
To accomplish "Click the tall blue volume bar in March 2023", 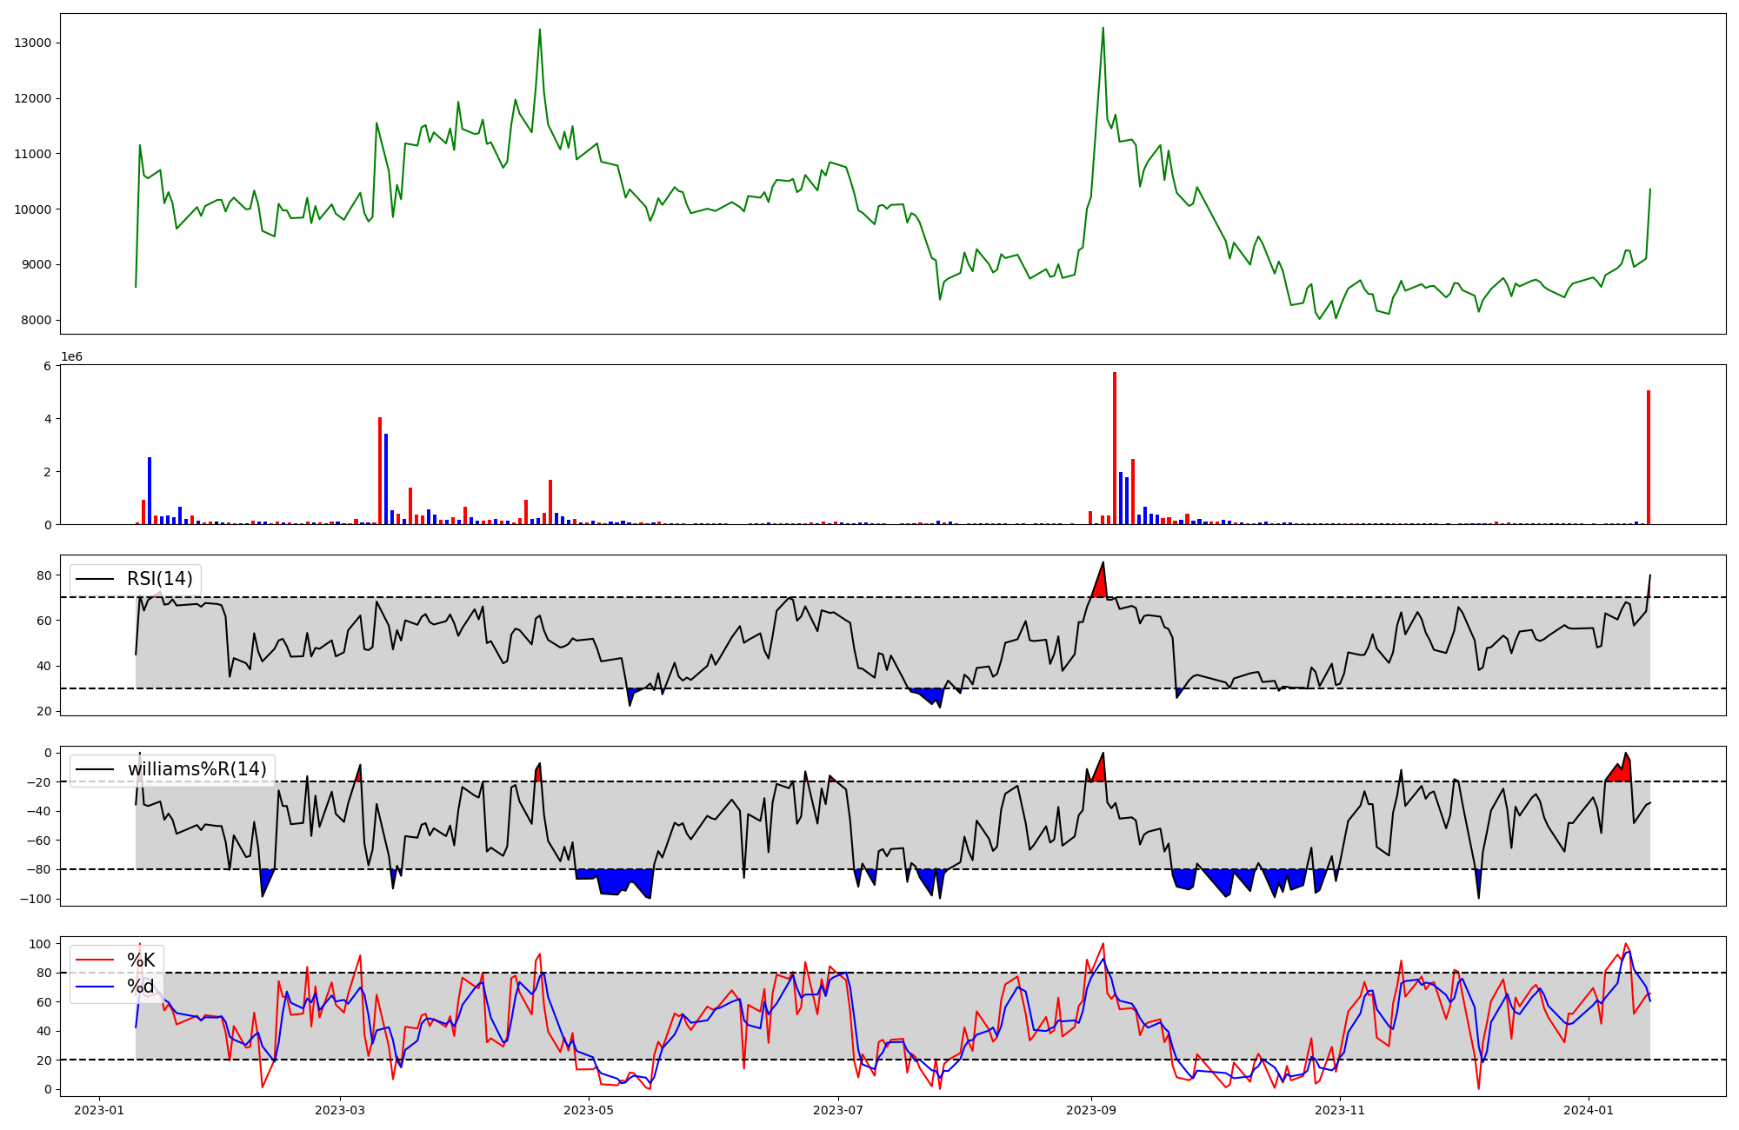I will click(386, 478).
